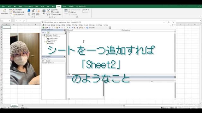Image resolution: width=202 pixels, height=113 pixels.
Task: Collapse the Excel ribbon chevron
Action: 200,17
